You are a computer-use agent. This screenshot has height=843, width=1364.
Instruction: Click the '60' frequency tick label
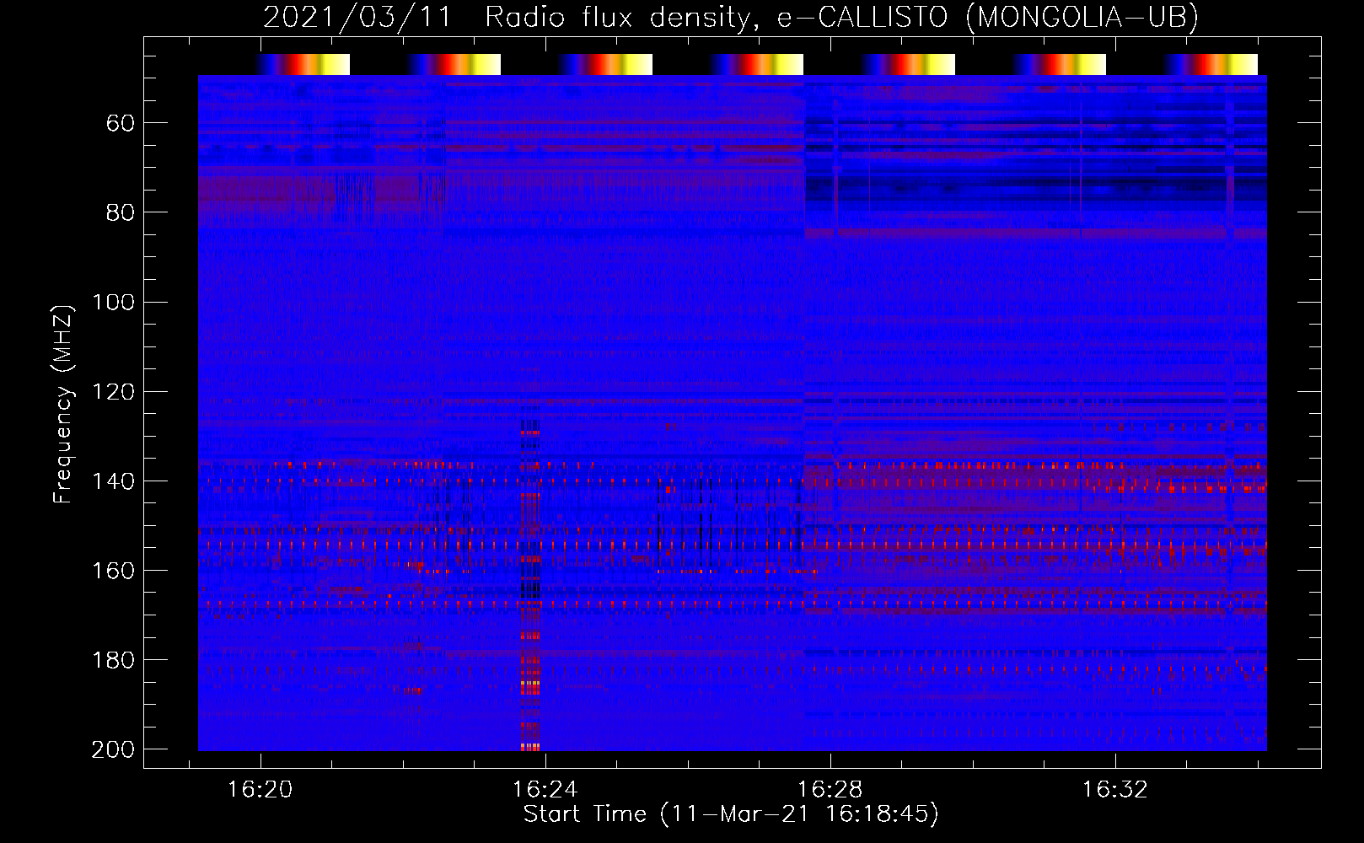pos(121,124)
